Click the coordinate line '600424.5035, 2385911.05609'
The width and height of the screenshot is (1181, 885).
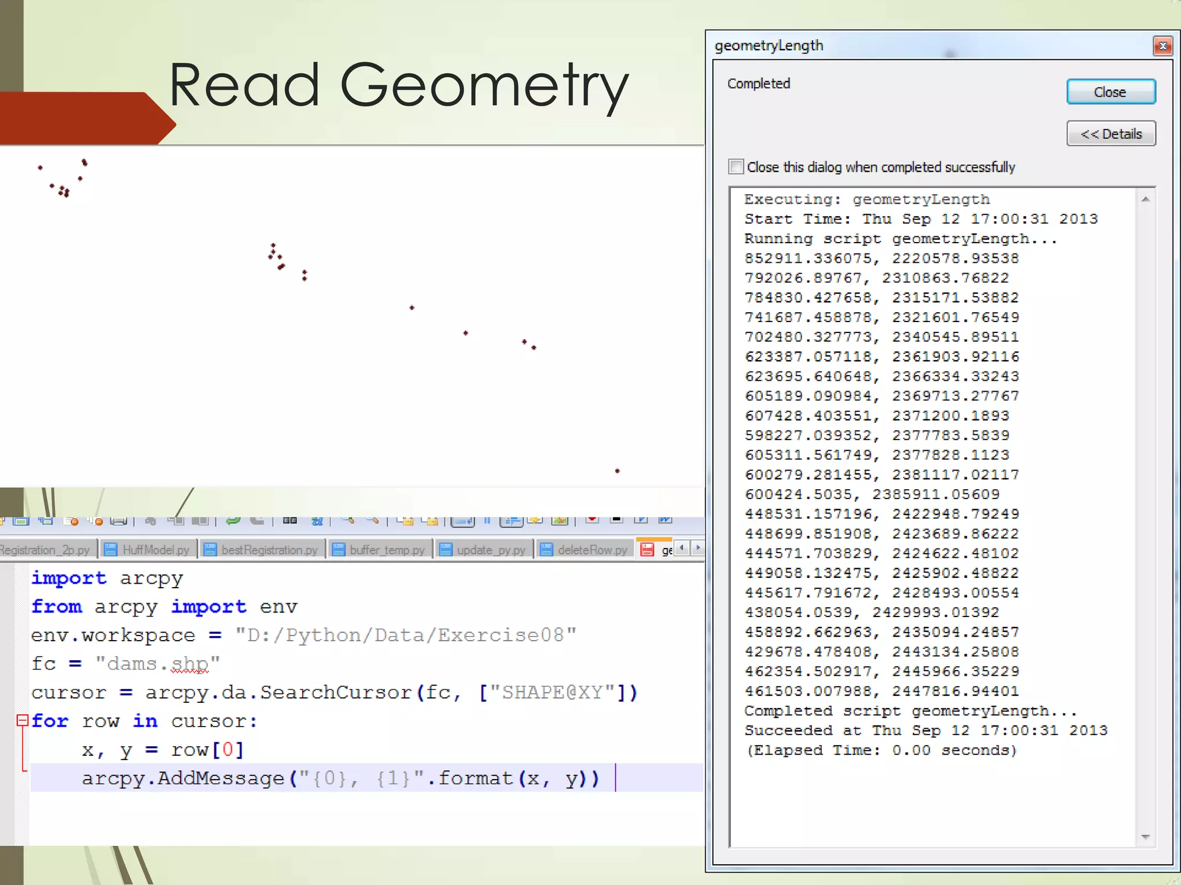click(x=872, y=494)
